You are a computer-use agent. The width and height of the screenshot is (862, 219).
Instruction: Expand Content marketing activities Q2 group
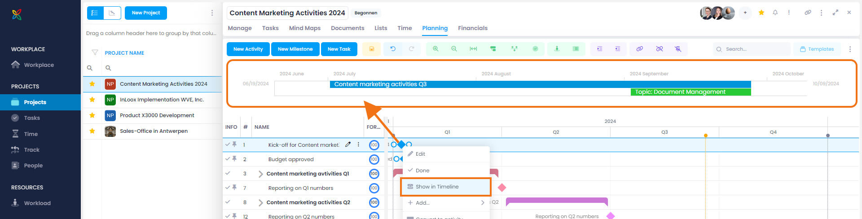pyautogui.click(x=260, y=202)
